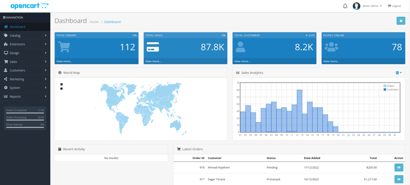Zoom out on the world map
This screenshot has height=185, width=410.
61,88
